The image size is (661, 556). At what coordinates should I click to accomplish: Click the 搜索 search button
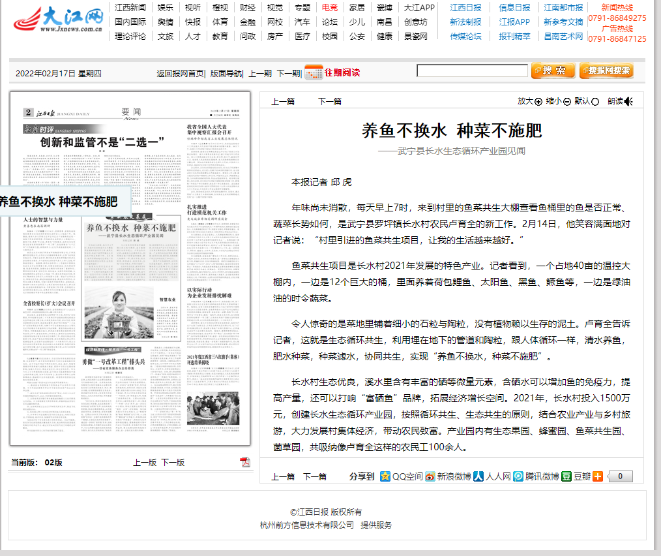click(x=553, y=70)
